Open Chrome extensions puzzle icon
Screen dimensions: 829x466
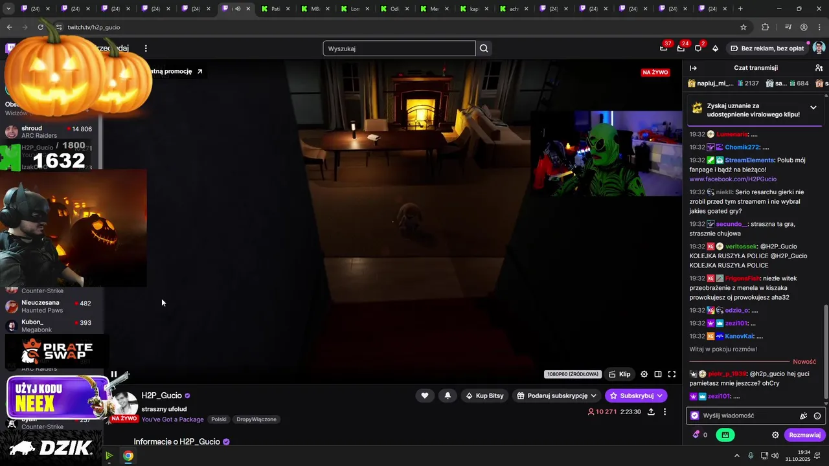pos(766,27)
